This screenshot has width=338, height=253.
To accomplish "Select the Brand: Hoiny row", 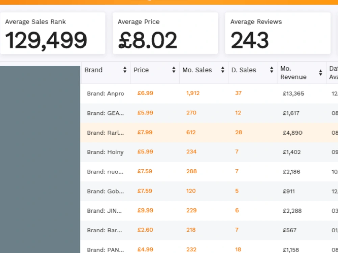I will [x=209, y=152].
